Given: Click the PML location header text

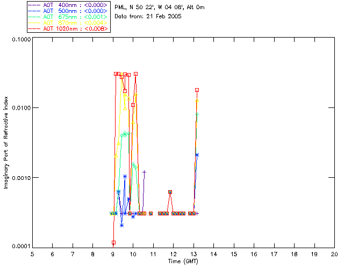Looking at the screenshot, I should [x=160, y=8].
